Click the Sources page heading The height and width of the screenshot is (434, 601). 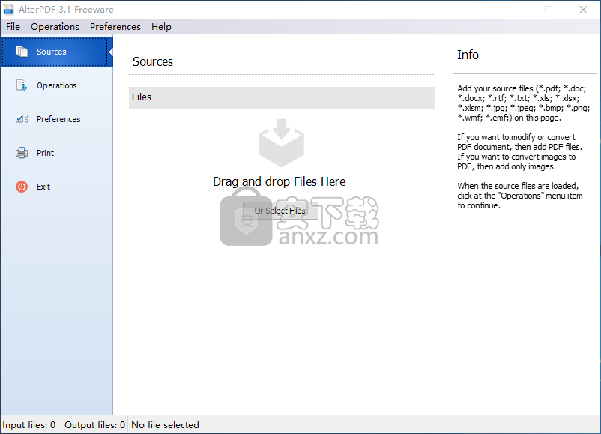tap(153, 61)
